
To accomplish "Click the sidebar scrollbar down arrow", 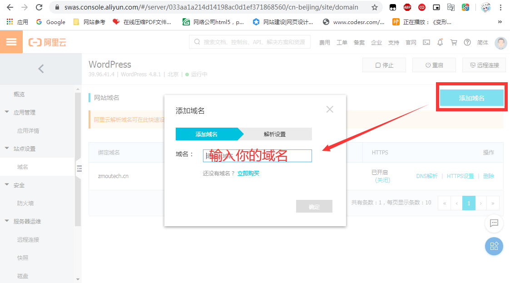I will 78,279.
